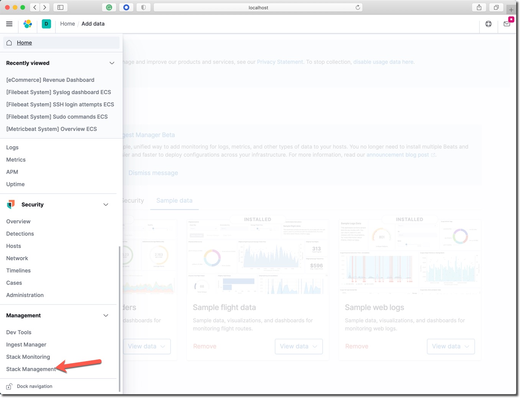
Task: Toggle the hamburger navigation menu icon
Action: (x=9, y=24)
